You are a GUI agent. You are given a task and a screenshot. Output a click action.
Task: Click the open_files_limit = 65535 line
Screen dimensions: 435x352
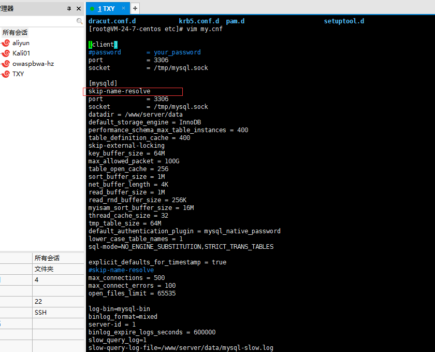pyautogui.click(x=132, y=293)
